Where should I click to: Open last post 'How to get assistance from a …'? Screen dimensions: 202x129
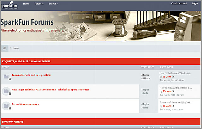pos(176,88)
